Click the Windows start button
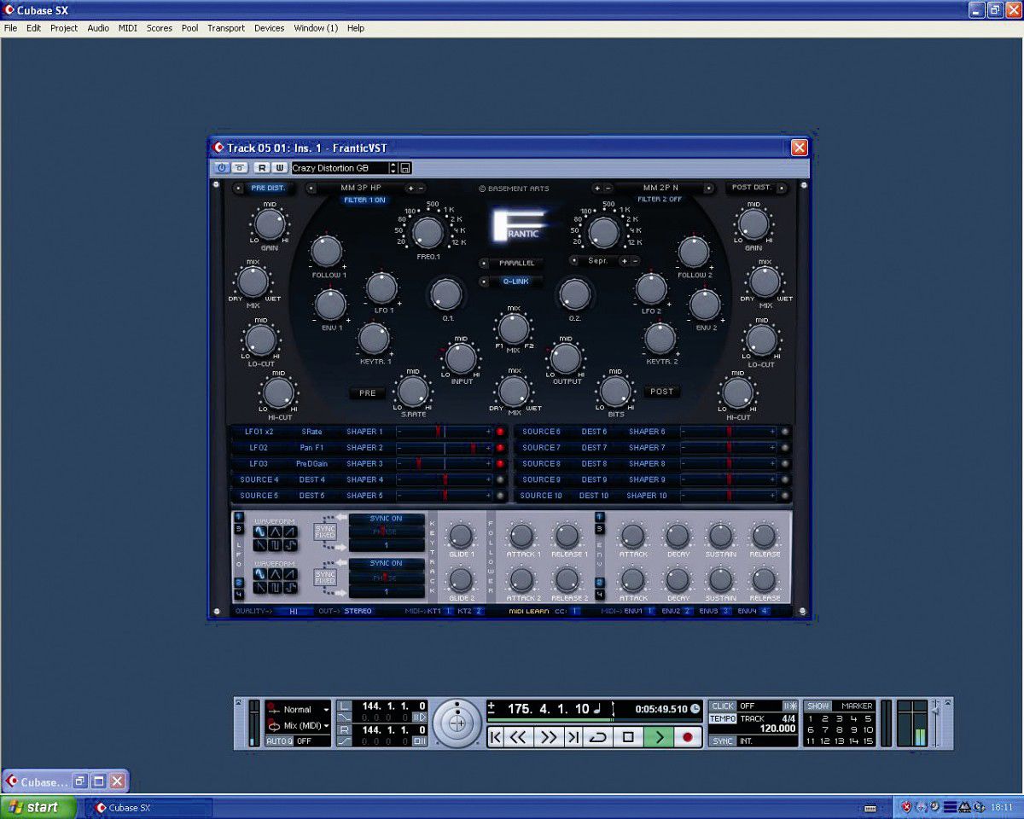 click(38, 807)
